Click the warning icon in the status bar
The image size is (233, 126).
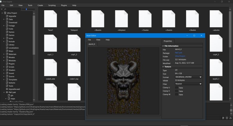[231, 118]
